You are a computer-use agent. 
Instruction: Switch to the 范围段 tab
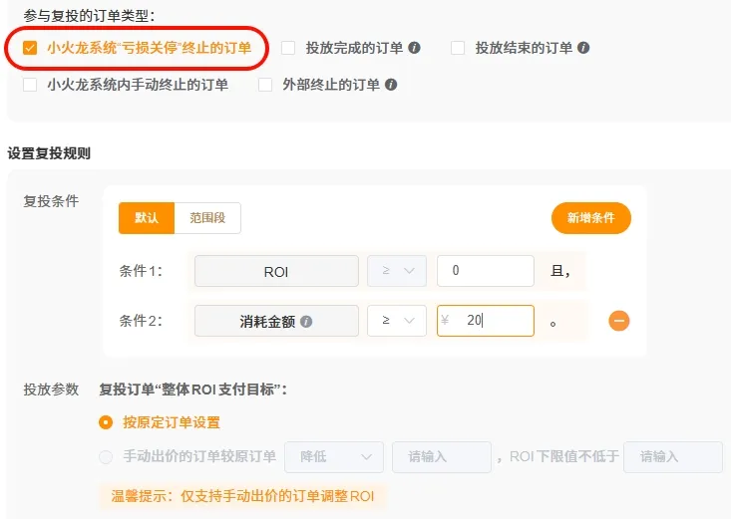click(207, 218)
